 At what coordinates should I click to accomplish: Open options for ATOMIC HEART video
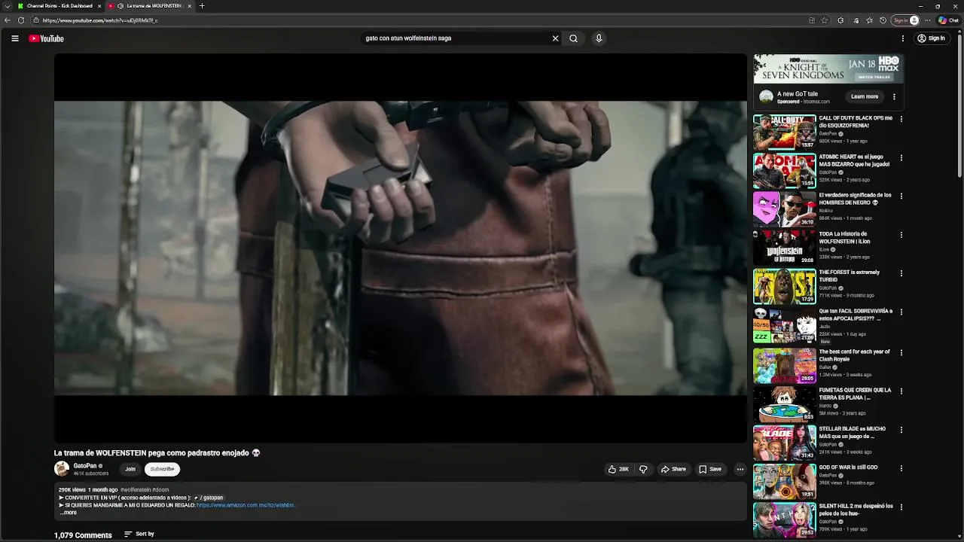[x=901, y=158]
